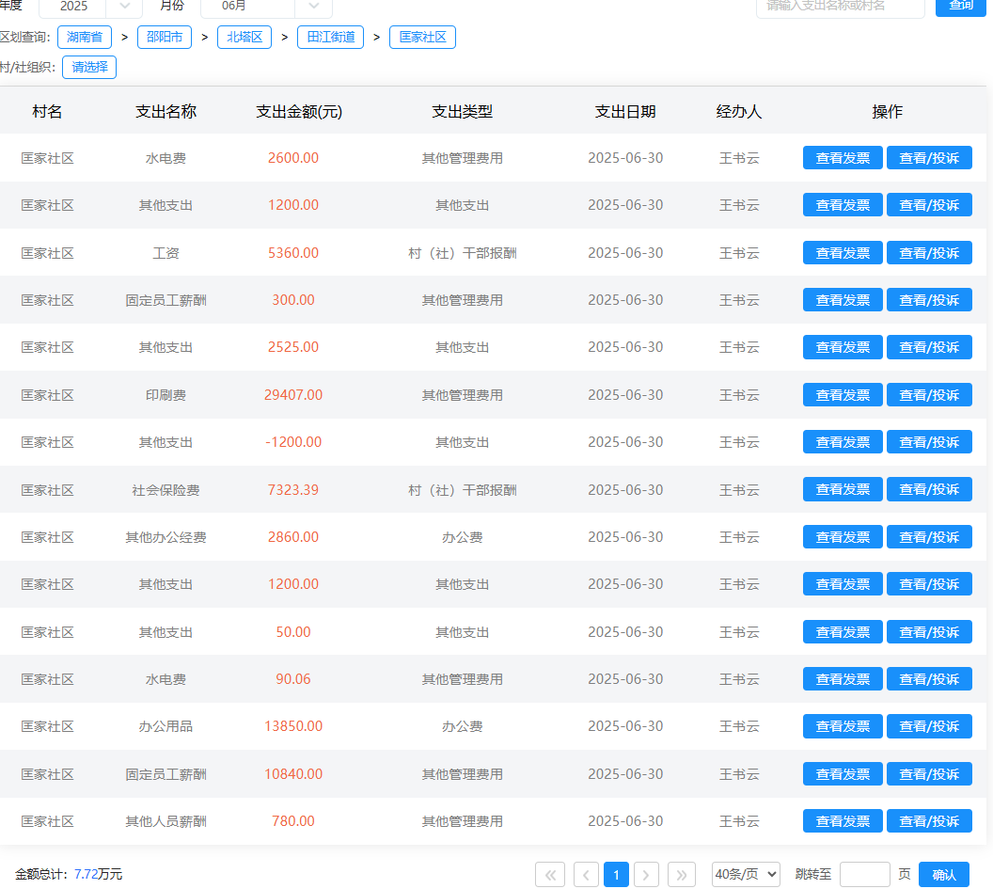Select page 1 in pagination
Image resolution: width=993 pixels, height=889 pixels.
coord(616,875)
